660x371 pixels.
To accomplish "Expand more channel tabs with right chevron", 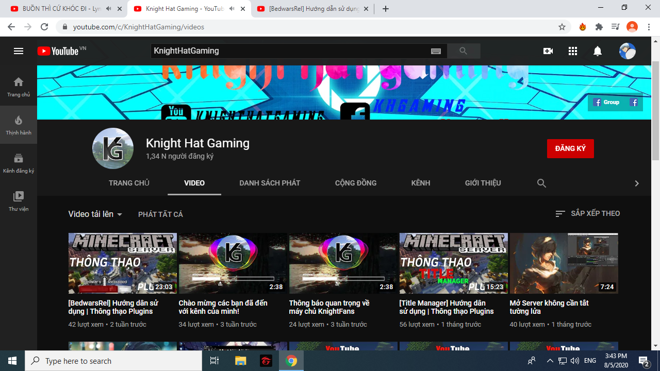I will tap(637, 183).
